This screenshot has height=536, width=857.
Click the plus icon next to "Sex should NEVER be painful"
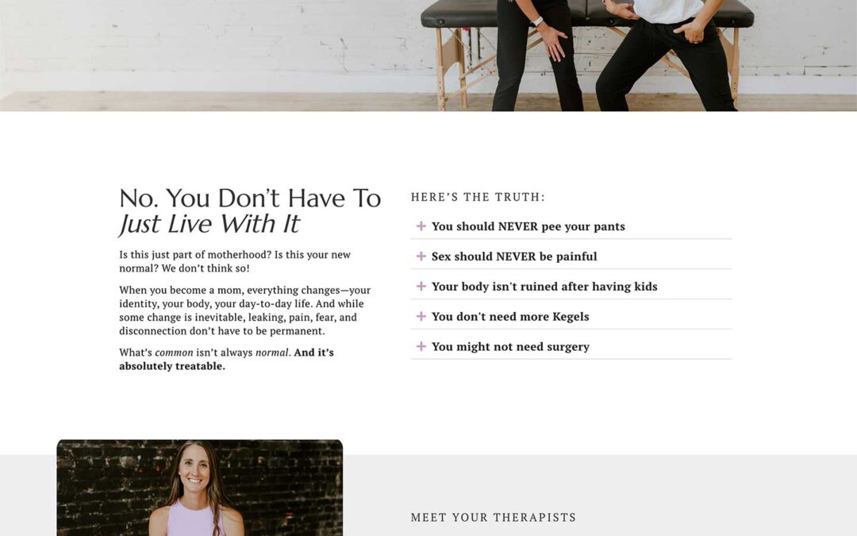421,256
